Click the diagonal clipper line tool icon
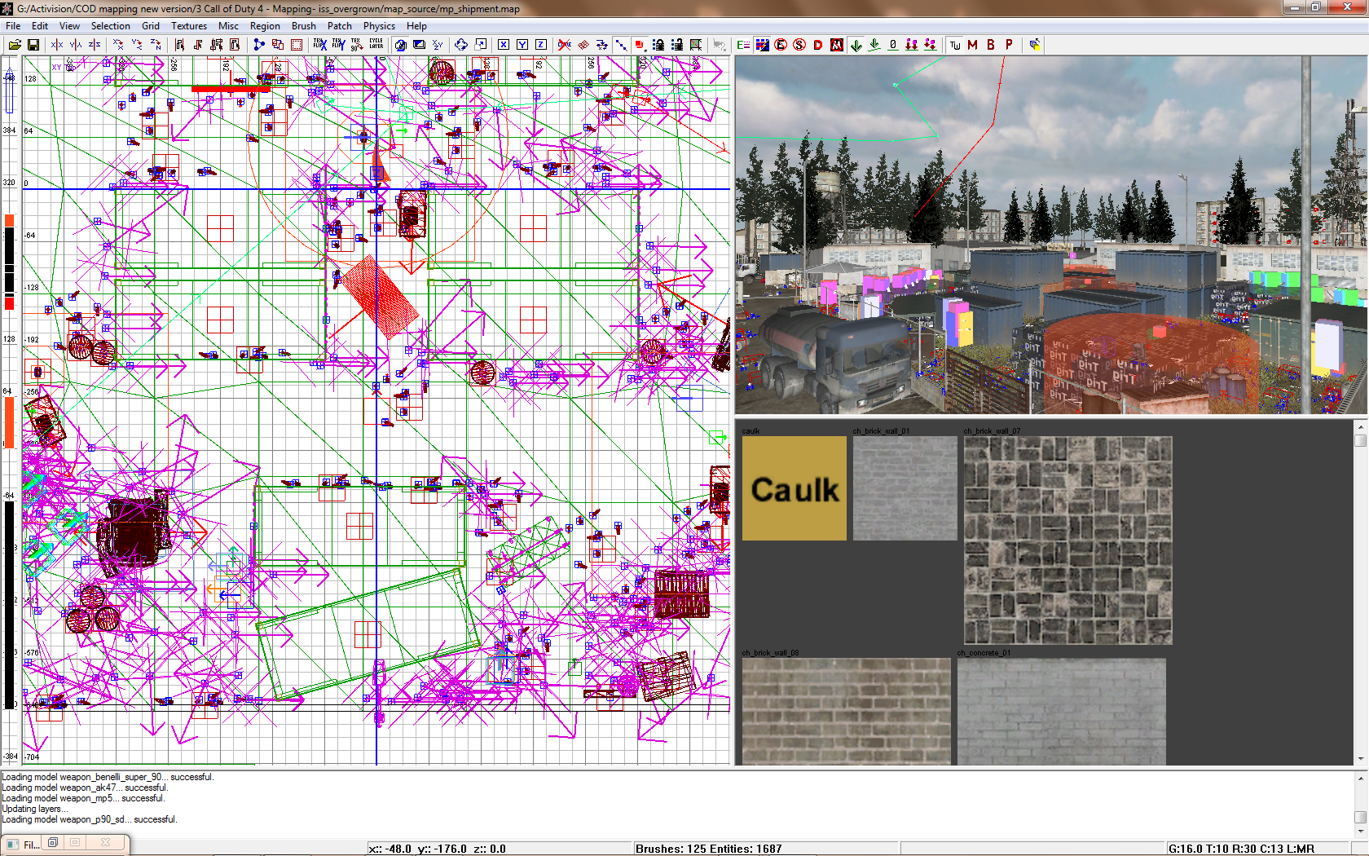Screen dimensions: 1369x856 pos(621,45)
